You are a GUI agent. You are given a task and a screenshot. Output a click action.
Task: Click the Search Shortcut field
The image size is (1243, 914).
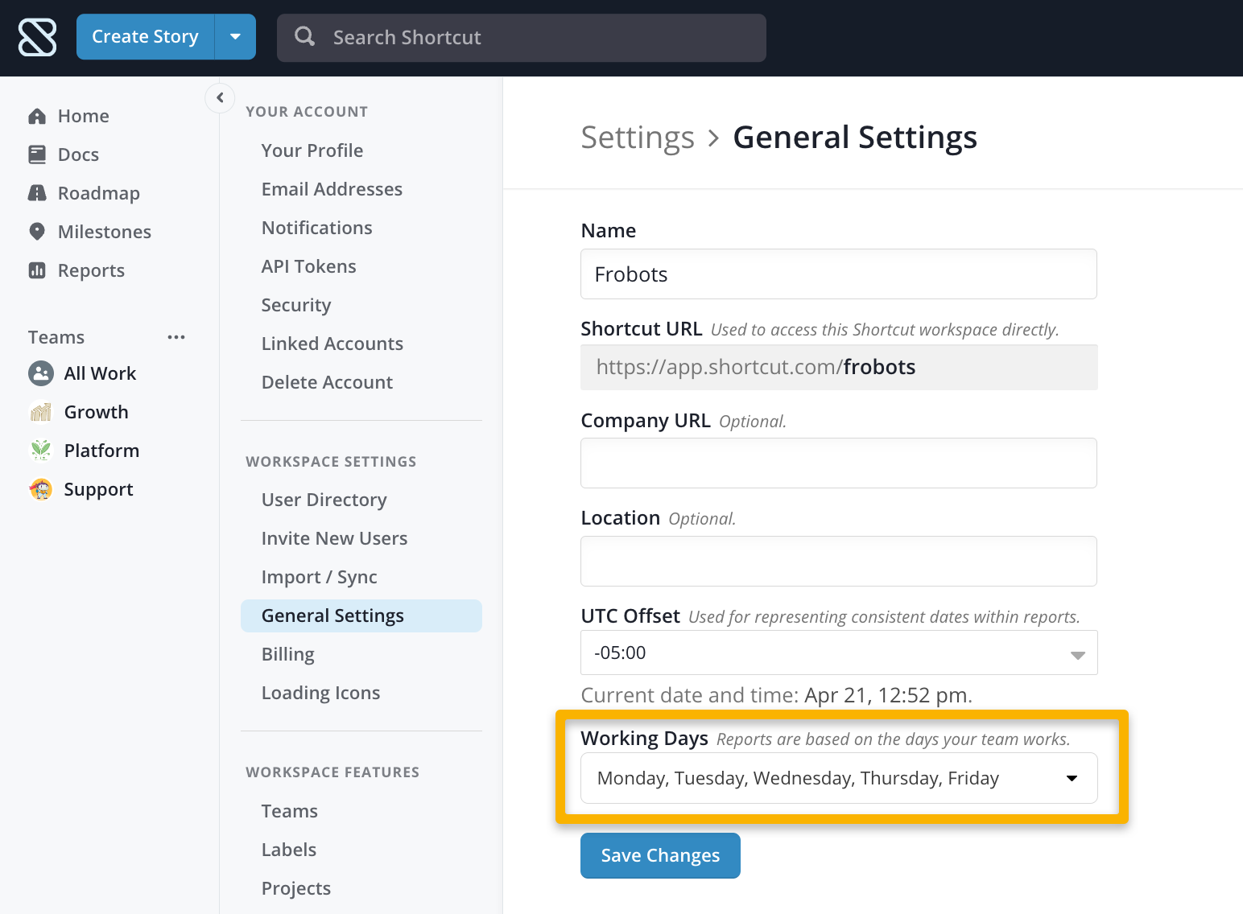[x=522, y=37]
